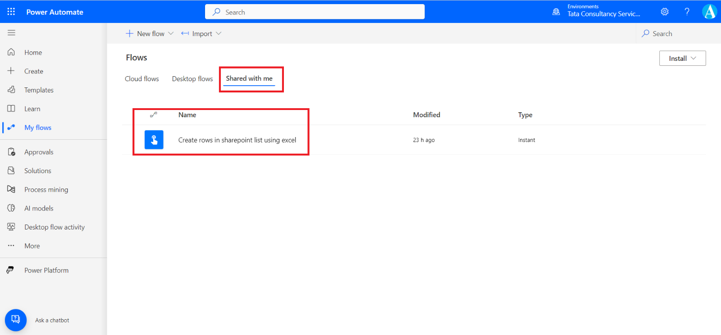Open 'Create rows in sharepoint list using excel' flow
This screenshot has width=721, height=335.
[x=237, y=140]
